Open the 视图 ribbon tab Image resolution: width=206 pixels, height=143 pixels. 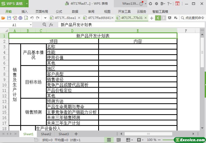pyautogui.click(x=107, y=12)
